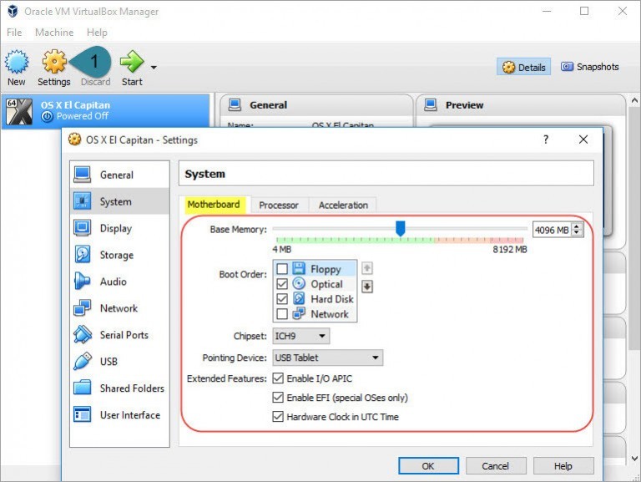Image resolution: width=641 pixels, height=482 pixels.
Task: Toggle Enable EFI (special OSes only) checkbox
Action: [278, 398]
